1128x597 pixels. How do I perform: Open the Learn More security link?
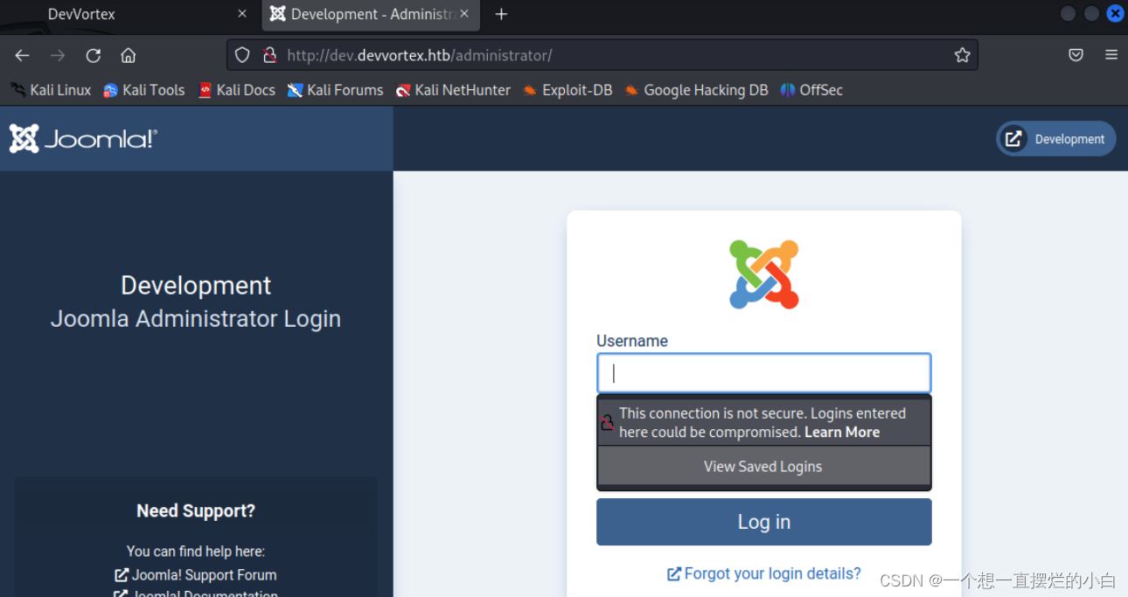click(842, 431)
